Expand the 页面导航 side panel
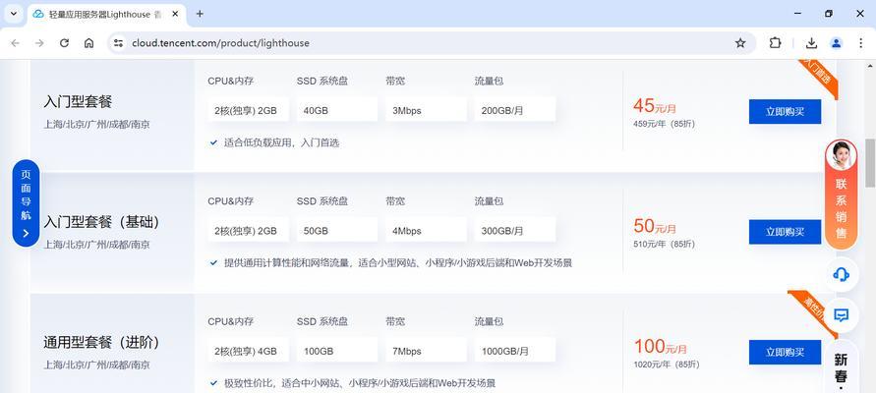Viewport: 876px width, 393px height. [26, 203]
